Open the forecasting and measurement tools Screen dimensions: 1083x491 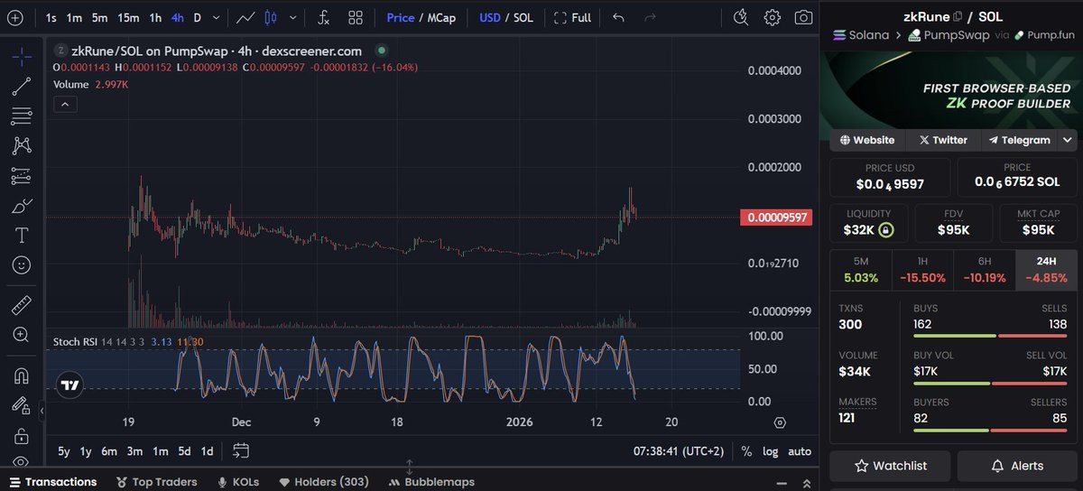coord(22,175)
